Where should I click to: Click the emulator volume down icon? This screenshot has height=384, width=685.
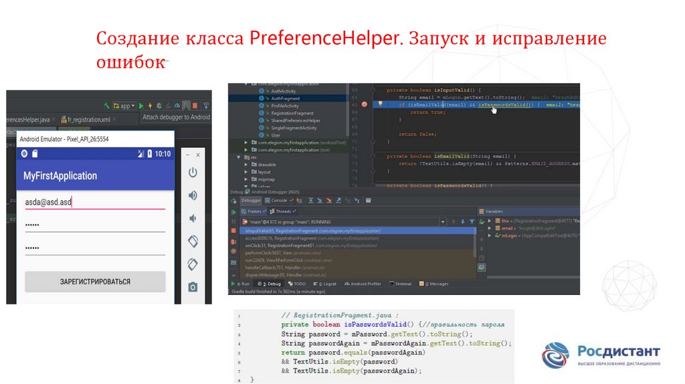pyautogui.click(x=193, y=218)
